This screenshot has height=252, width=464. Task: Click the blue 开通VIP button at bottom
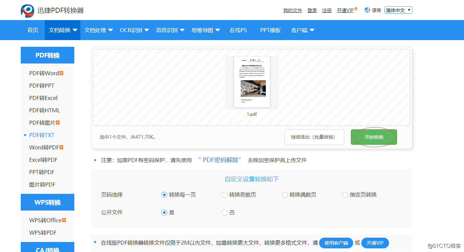(375, 243)
